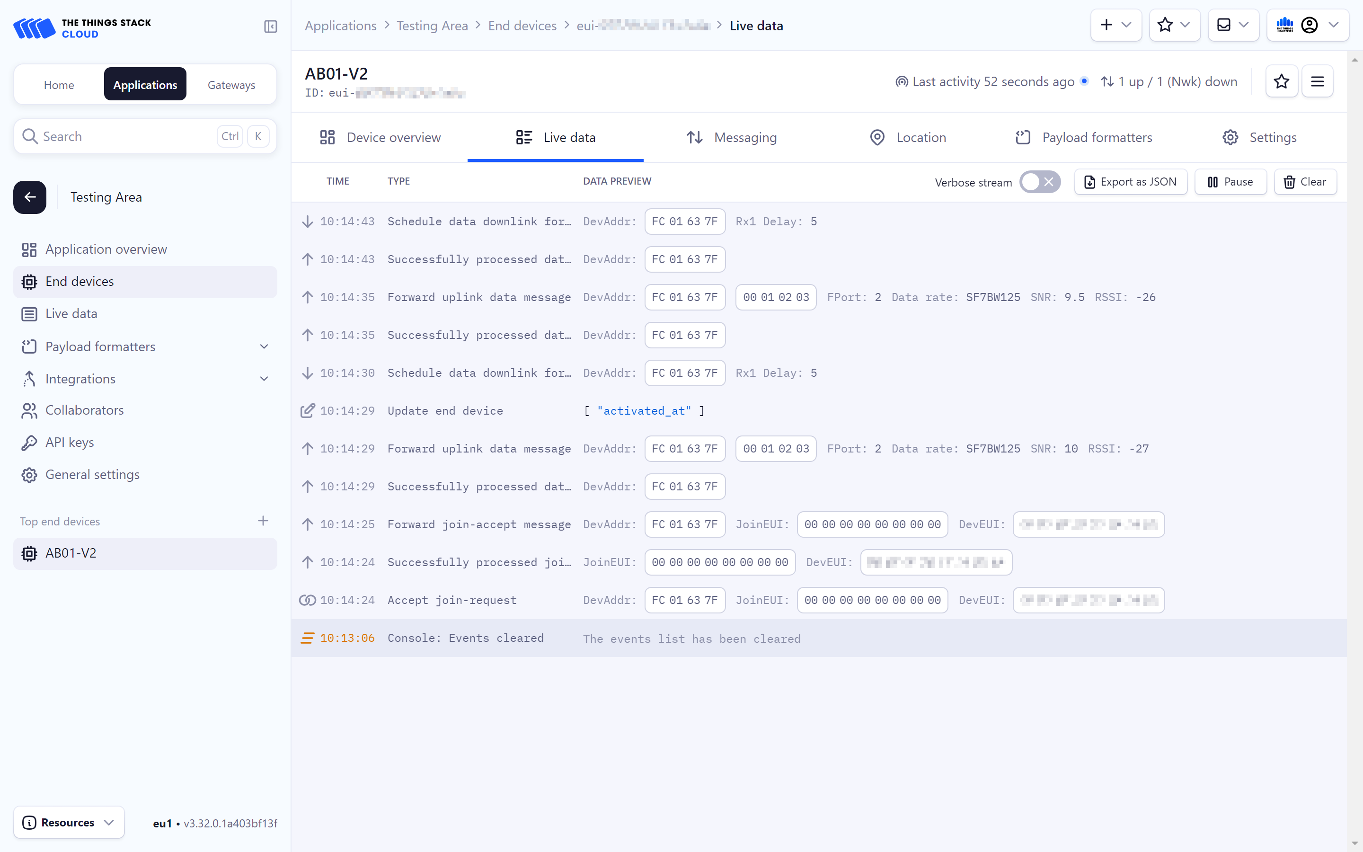Open the user account avatar menu
This screenshot has width=1363, height=852.
click(x=1310, y=25)
